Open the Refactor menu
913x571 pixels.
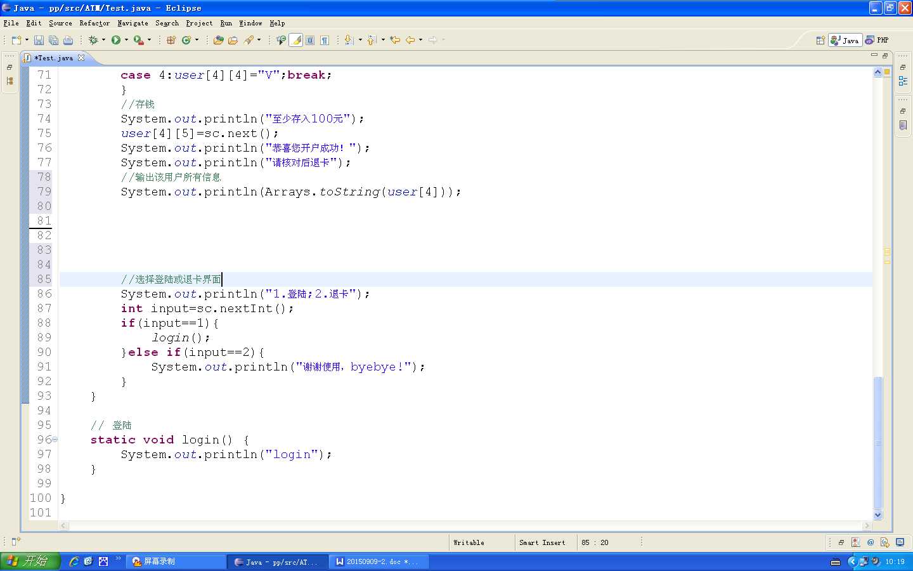94,23
